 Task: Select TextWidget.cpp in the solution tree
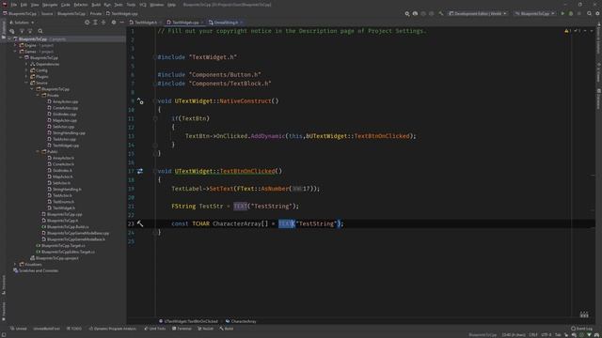63,146
